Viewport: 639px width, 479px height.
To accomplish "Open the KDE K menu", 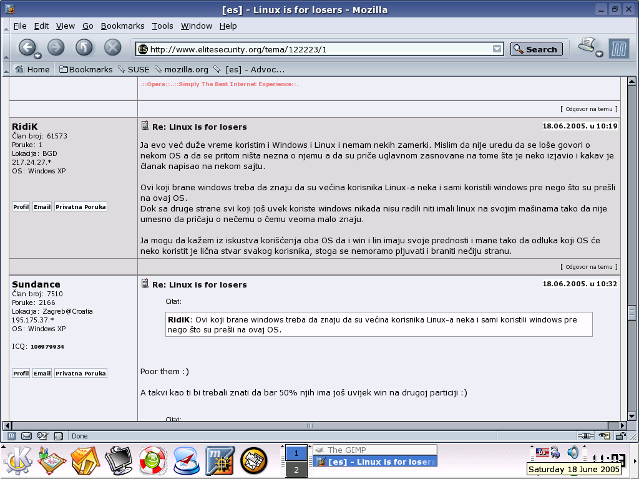I will tap(17, 461).
